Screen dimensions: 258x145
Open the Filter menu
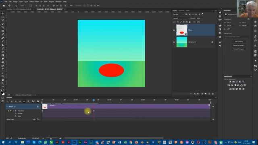(x=37, y=2)
